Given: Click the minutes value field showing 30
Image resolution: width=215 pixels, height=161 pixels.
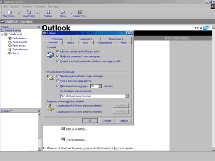Looking at the screenshot, I should pos(94,86).
